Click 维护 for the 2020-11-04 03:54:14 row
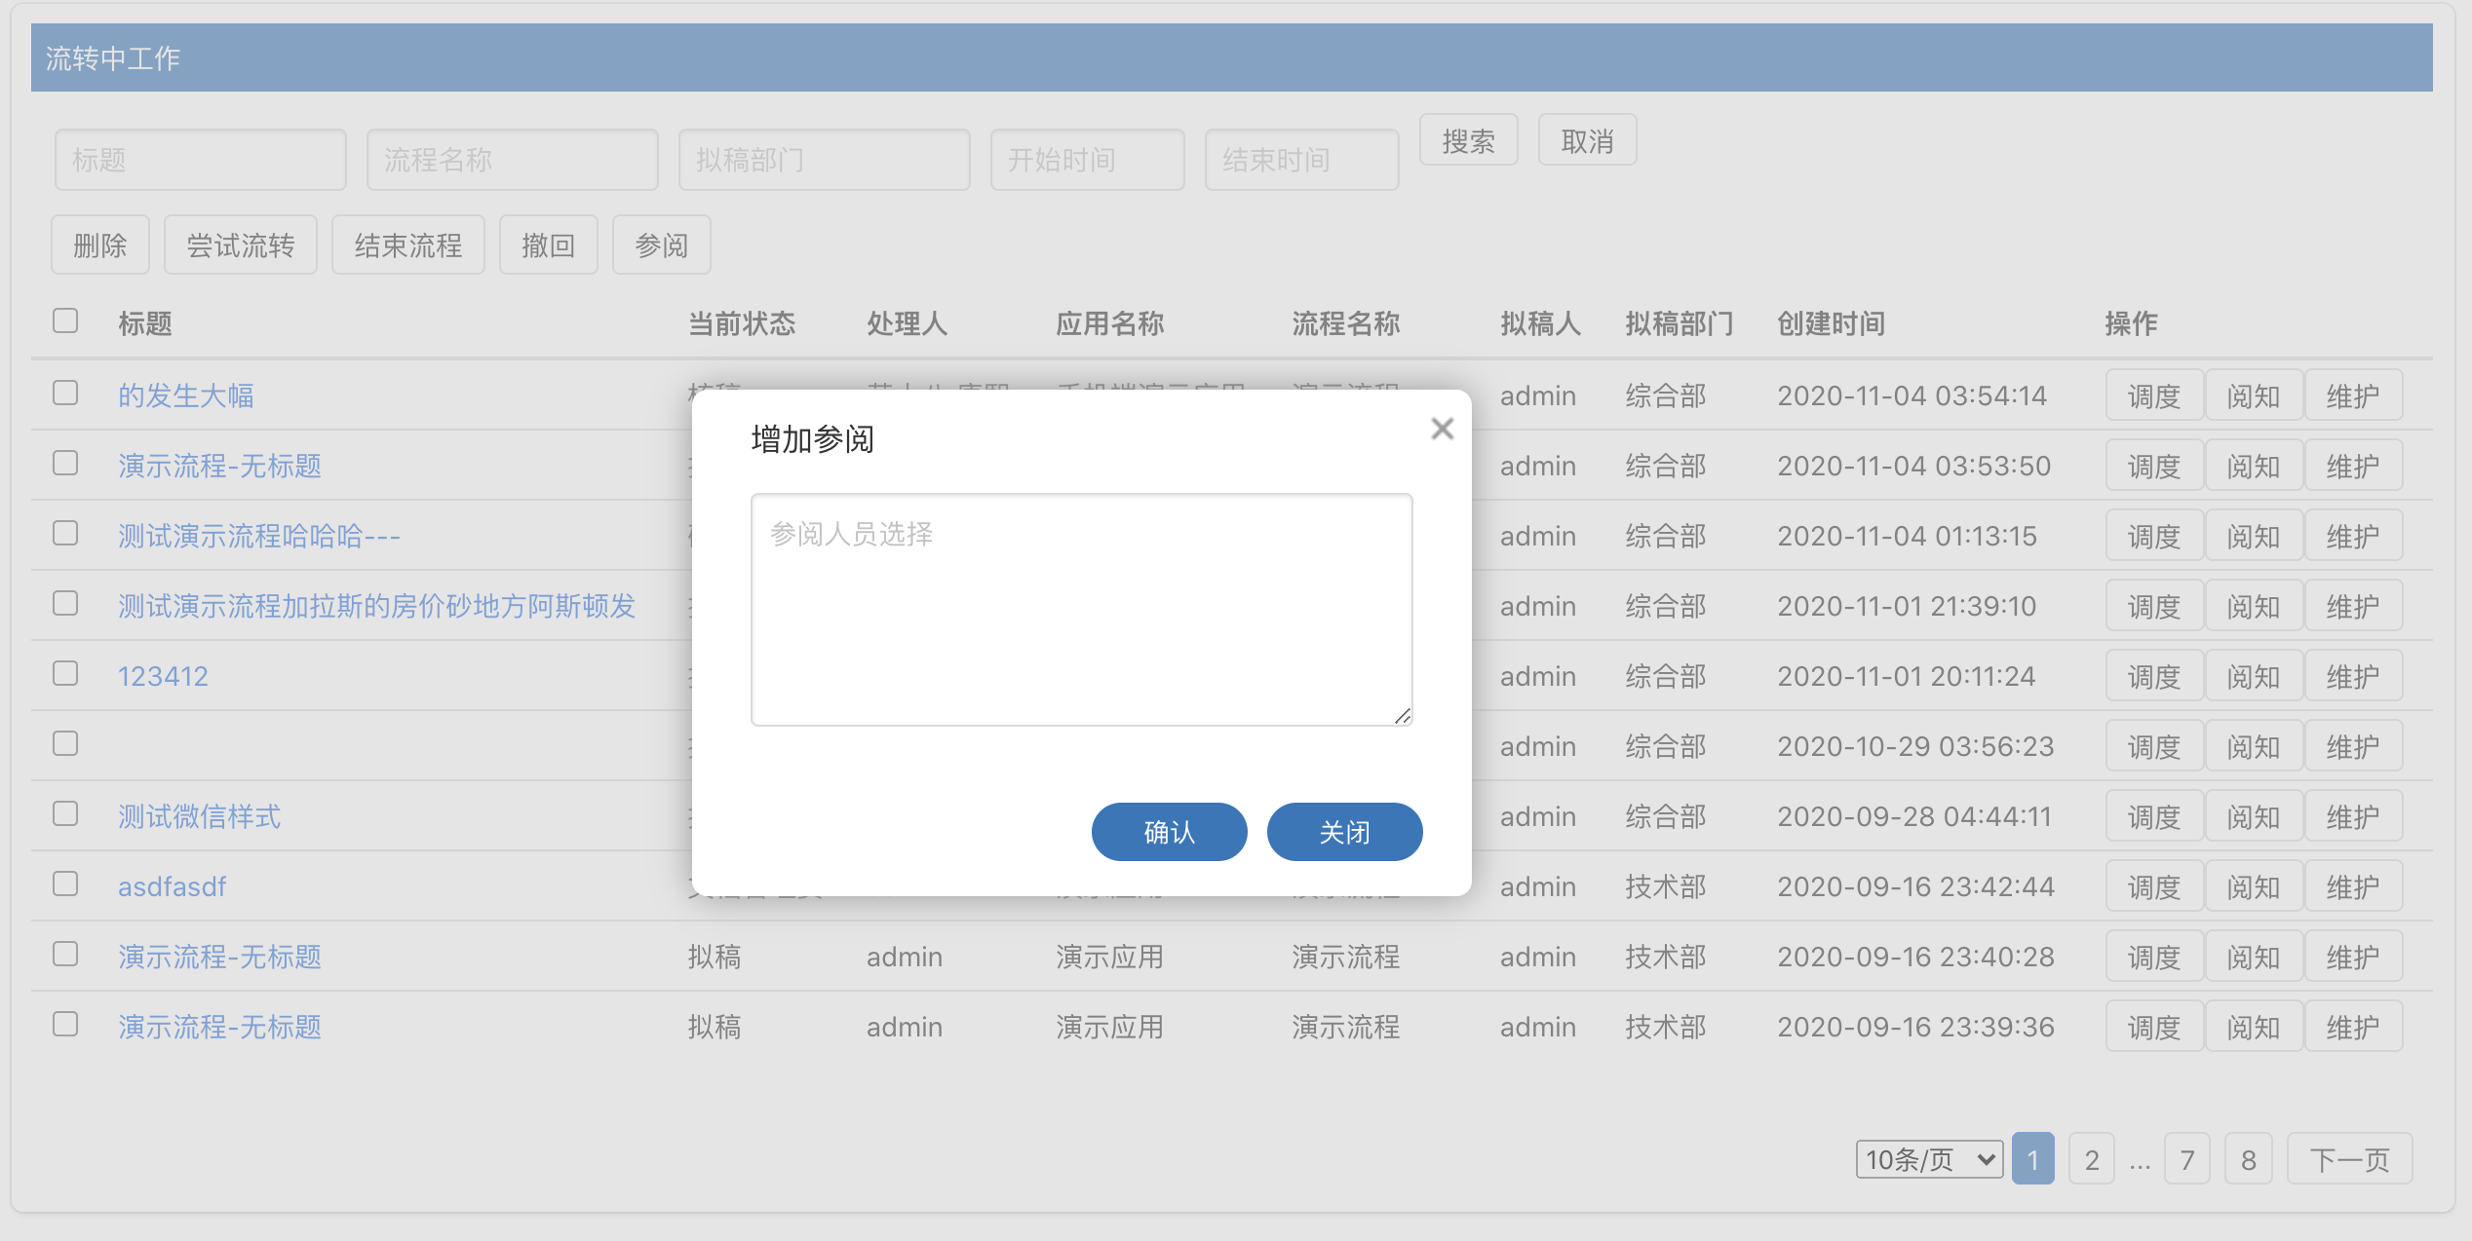Viewport: 2472px width, 1241px height. coord(2353,395)
